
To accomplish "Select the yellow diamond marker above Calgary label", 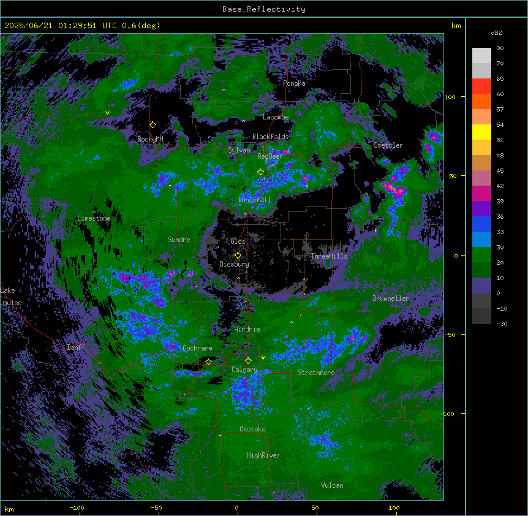I will click(x=248, y=361).
